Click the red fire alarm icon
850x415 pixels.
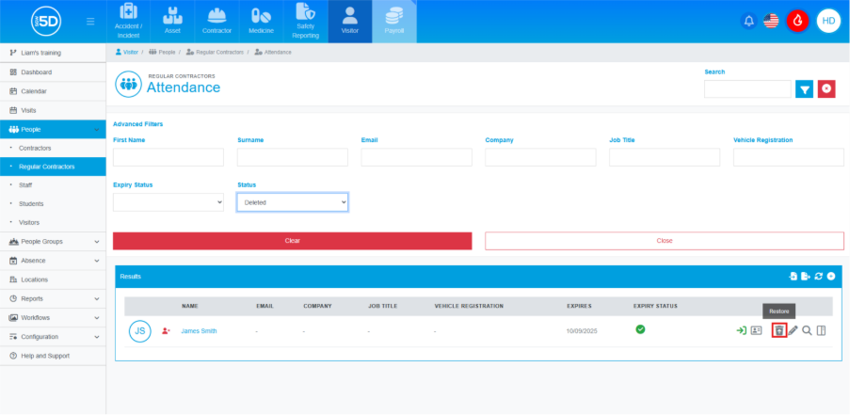797,21
